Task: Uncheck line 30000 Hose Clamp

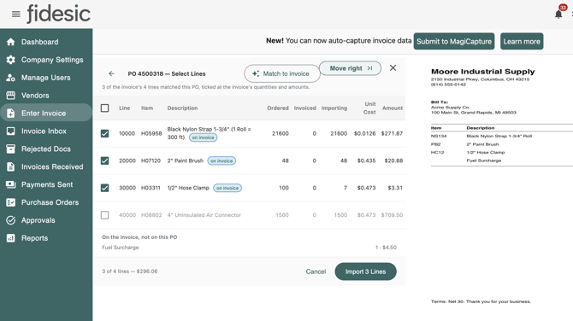Action: (x=105, y=188)
